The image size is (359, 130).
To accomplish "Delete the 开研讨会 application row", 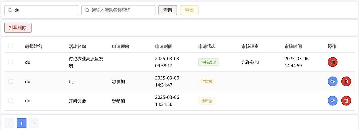I will 346,101.
